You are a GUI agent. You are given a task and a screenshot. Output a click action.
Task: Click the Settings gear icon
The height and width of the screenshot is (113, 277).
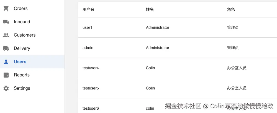click(6, 88)
